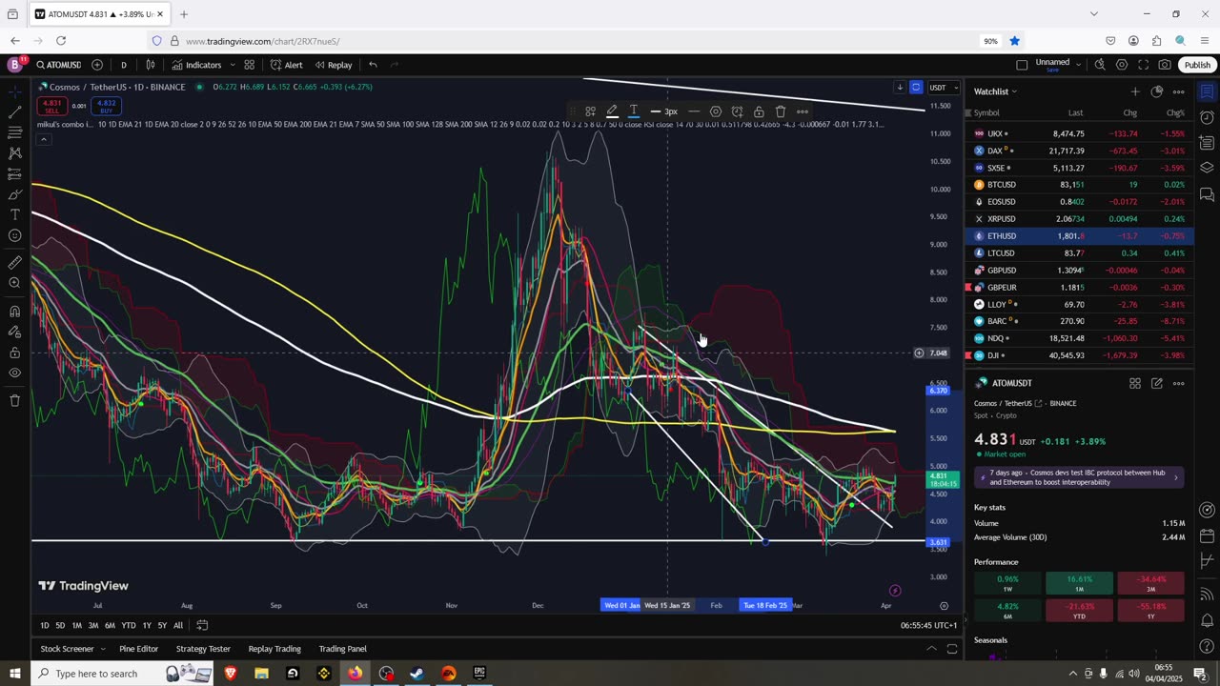Open the Indicators dialog
The width and height of the screenshot is (1220, 686).
196,65
